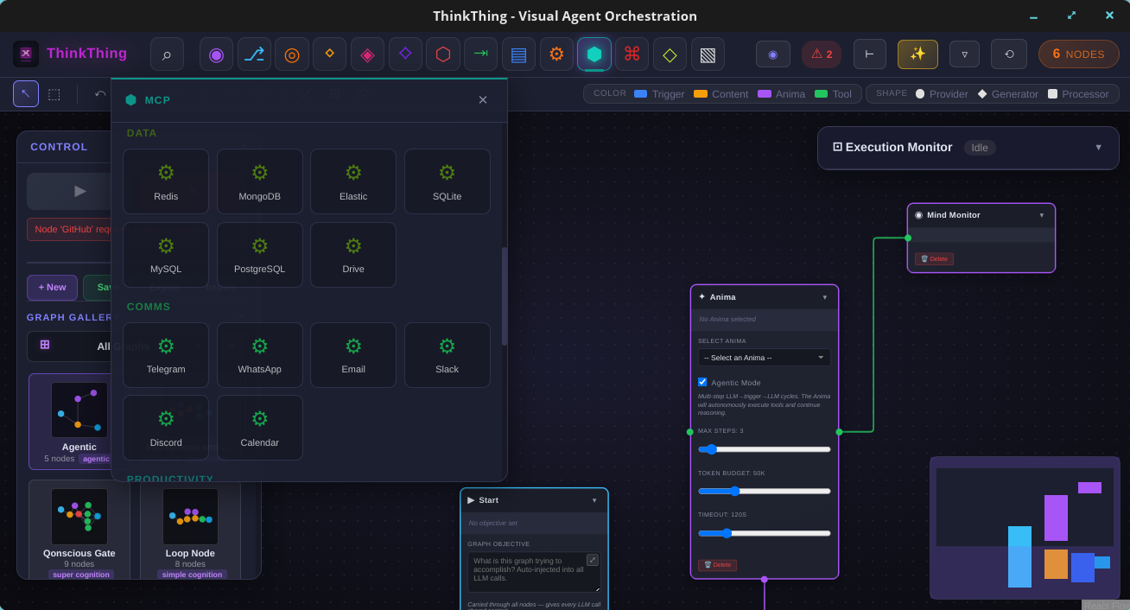Toggle the Trigger color legend chip
1130x610 pixels.
pyautogui.click(x=659, y=93)
